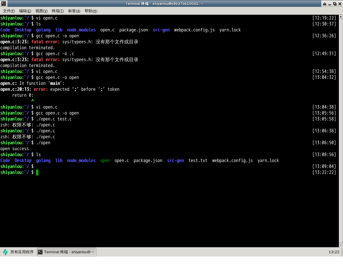Click the terminal vertical scrollbar track
Screen dimensions: 343x266
pos(341,131)
